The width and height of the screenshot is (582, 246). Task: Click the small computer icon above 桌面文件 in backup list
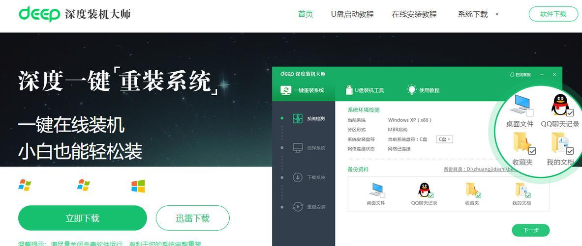[x=376, y=190]
